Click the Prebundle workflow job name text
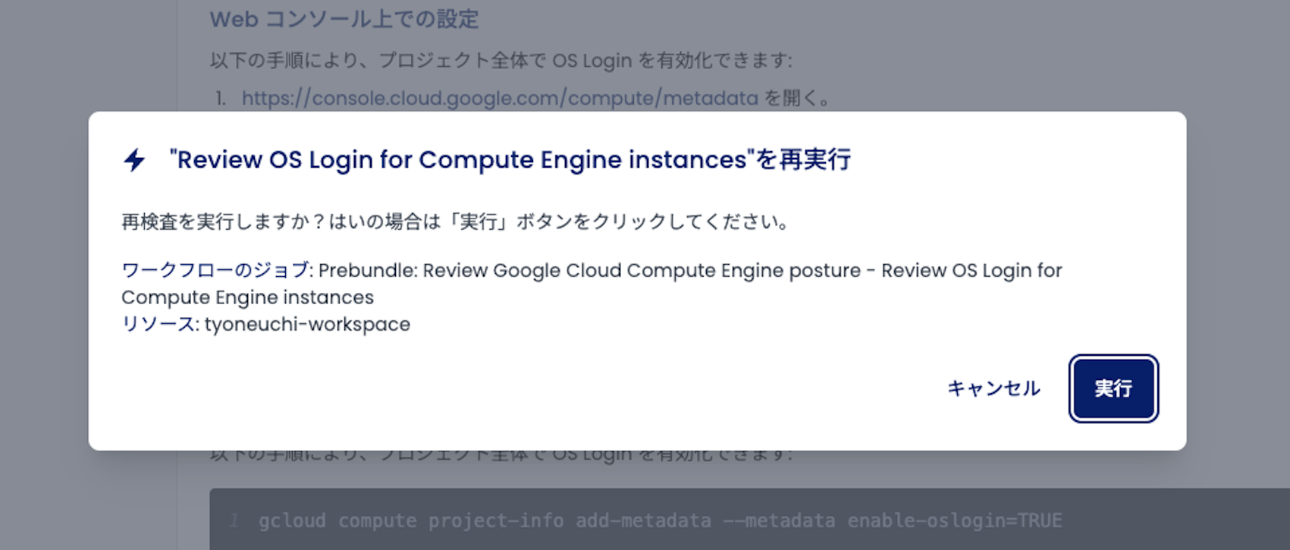Screen dimensions: 1290x550 point(592,271)
